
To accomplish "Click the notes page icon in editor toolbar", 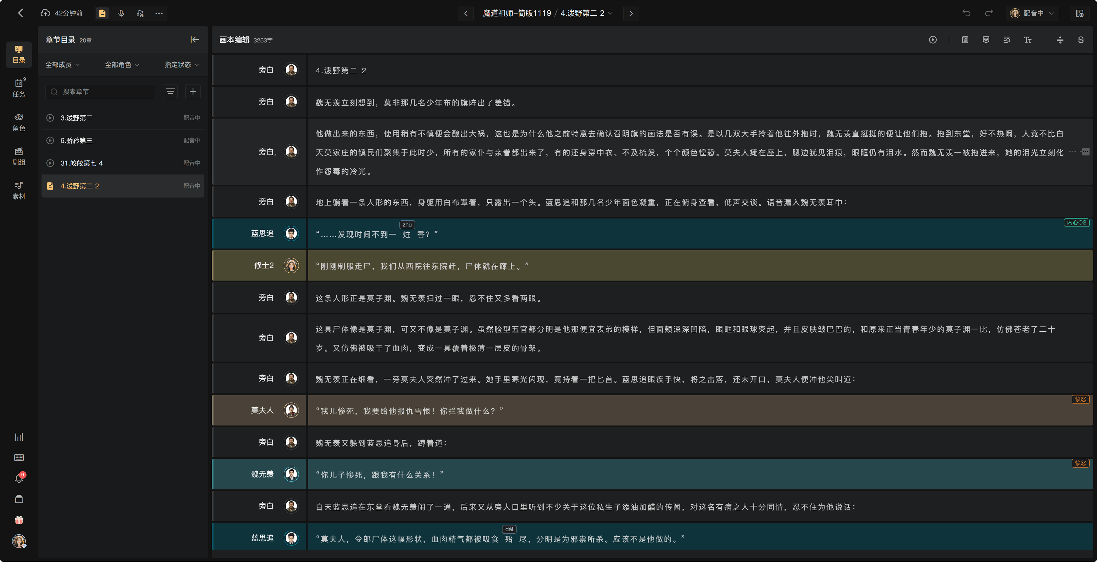I will coord(965,40).
